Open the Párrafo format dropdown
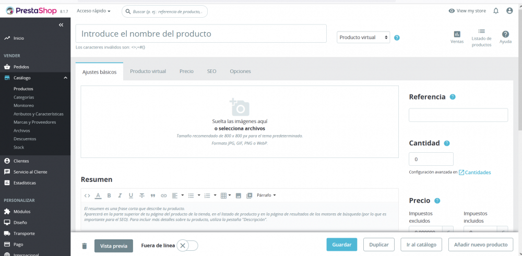The image size is (522, 256). click(x=266, y=195)
